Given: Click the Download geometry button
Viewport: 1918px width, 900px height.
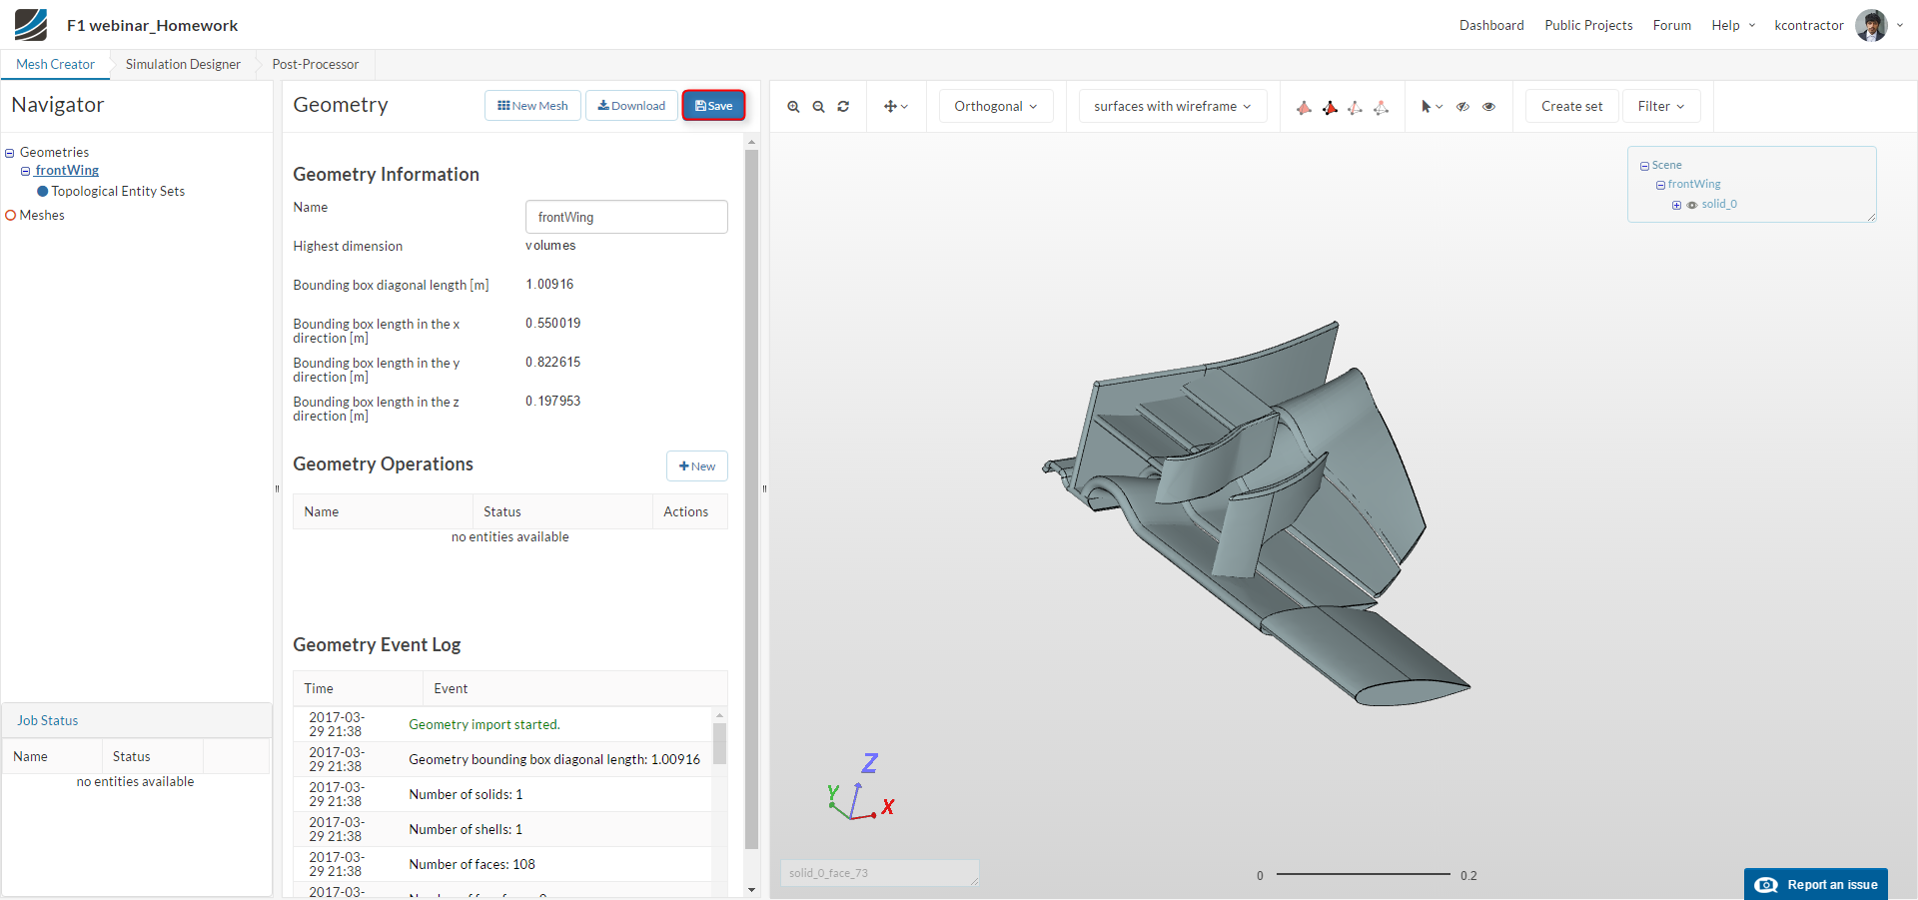Looking at the screenshot, I should pyautogui.click(x=631, y=106).
